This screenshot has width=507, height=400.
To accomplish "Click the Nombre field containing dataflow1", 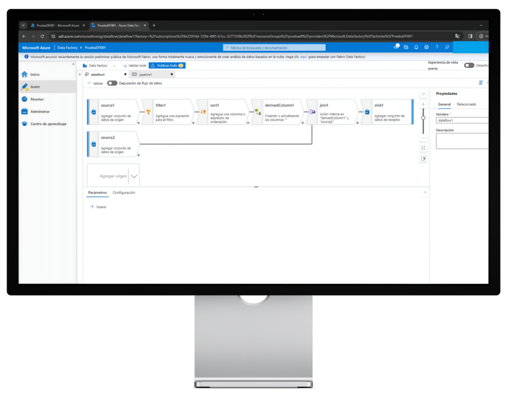I will pyautogui.click(x=462, y=120).
